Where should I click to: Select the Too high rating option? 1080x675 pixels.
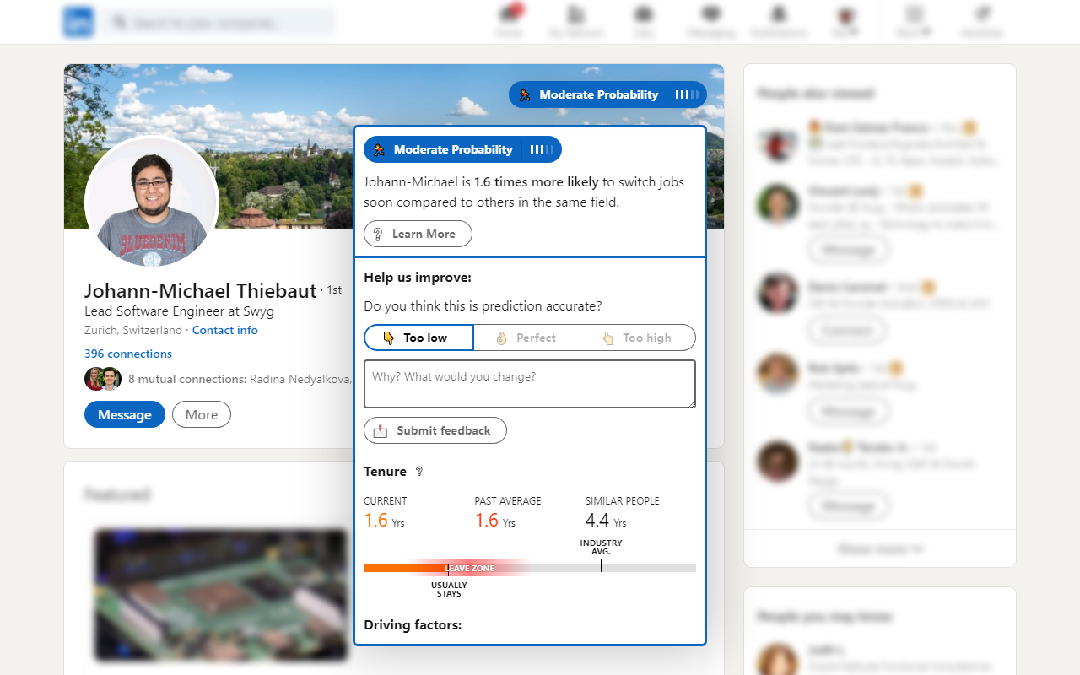tap(640, 337)
